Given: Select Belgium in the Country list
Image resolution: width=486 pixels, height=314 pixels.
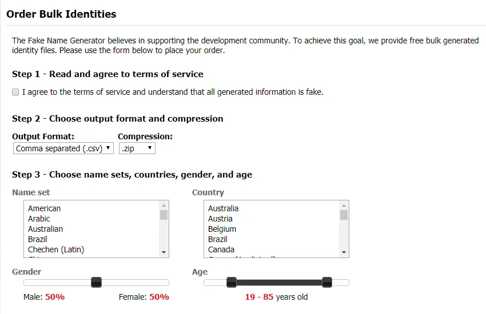Looking at the screenshot, I should click(x=222, y=229).
